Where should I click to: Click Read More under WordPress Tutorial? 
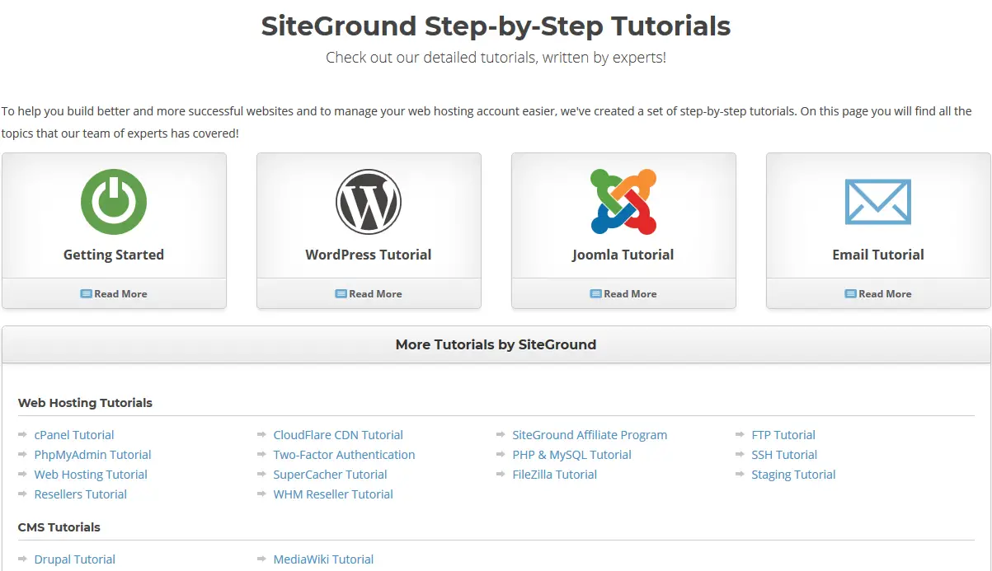point(375,293)
